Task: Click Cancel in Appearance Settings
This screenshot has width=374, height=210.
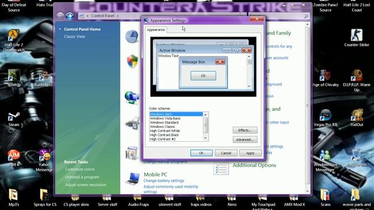Action: [226, 153]
